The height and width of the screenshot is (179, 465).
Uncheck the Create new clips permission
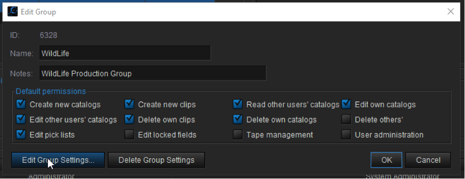click(x=129, y=104)
